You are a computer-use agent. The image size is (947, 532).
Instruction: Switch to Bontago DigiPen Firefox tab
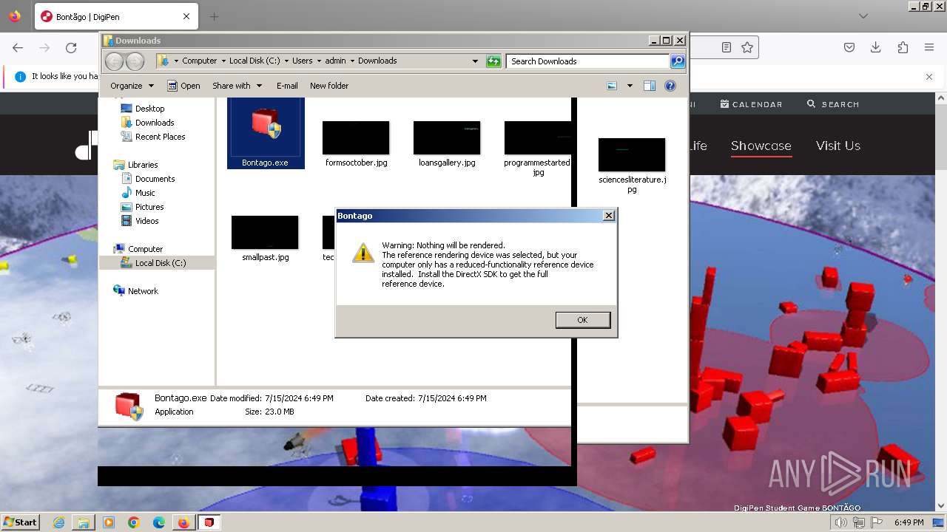tap(115, 16)
